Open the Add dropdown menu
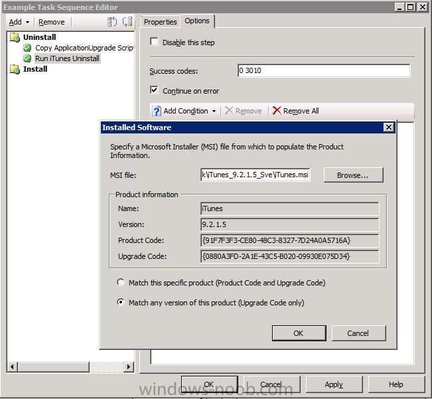Image resolution: width=432 pixels, height=399 pixels. [19, 22]
